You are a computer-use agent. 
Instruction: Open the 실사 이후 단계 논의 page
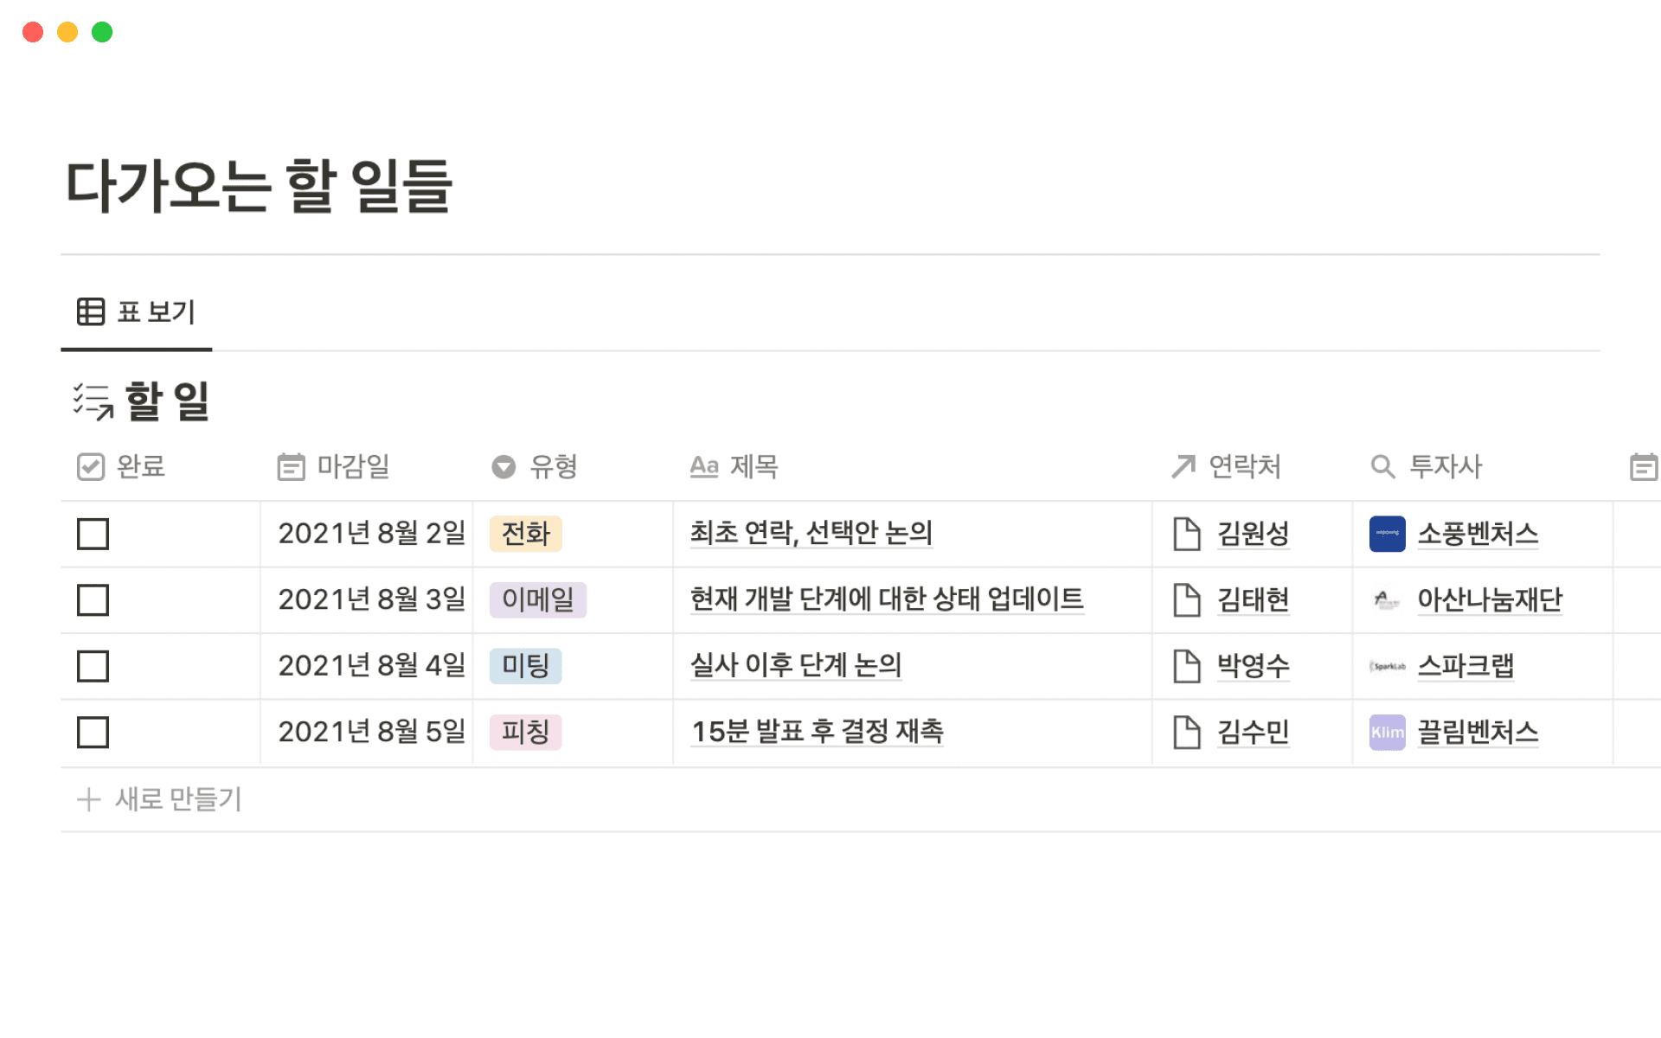(x=795, y=666)
